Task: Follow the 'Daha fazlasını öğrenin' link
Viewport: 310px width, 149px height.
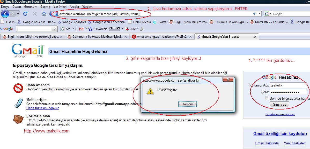Action: click(43, 108)
